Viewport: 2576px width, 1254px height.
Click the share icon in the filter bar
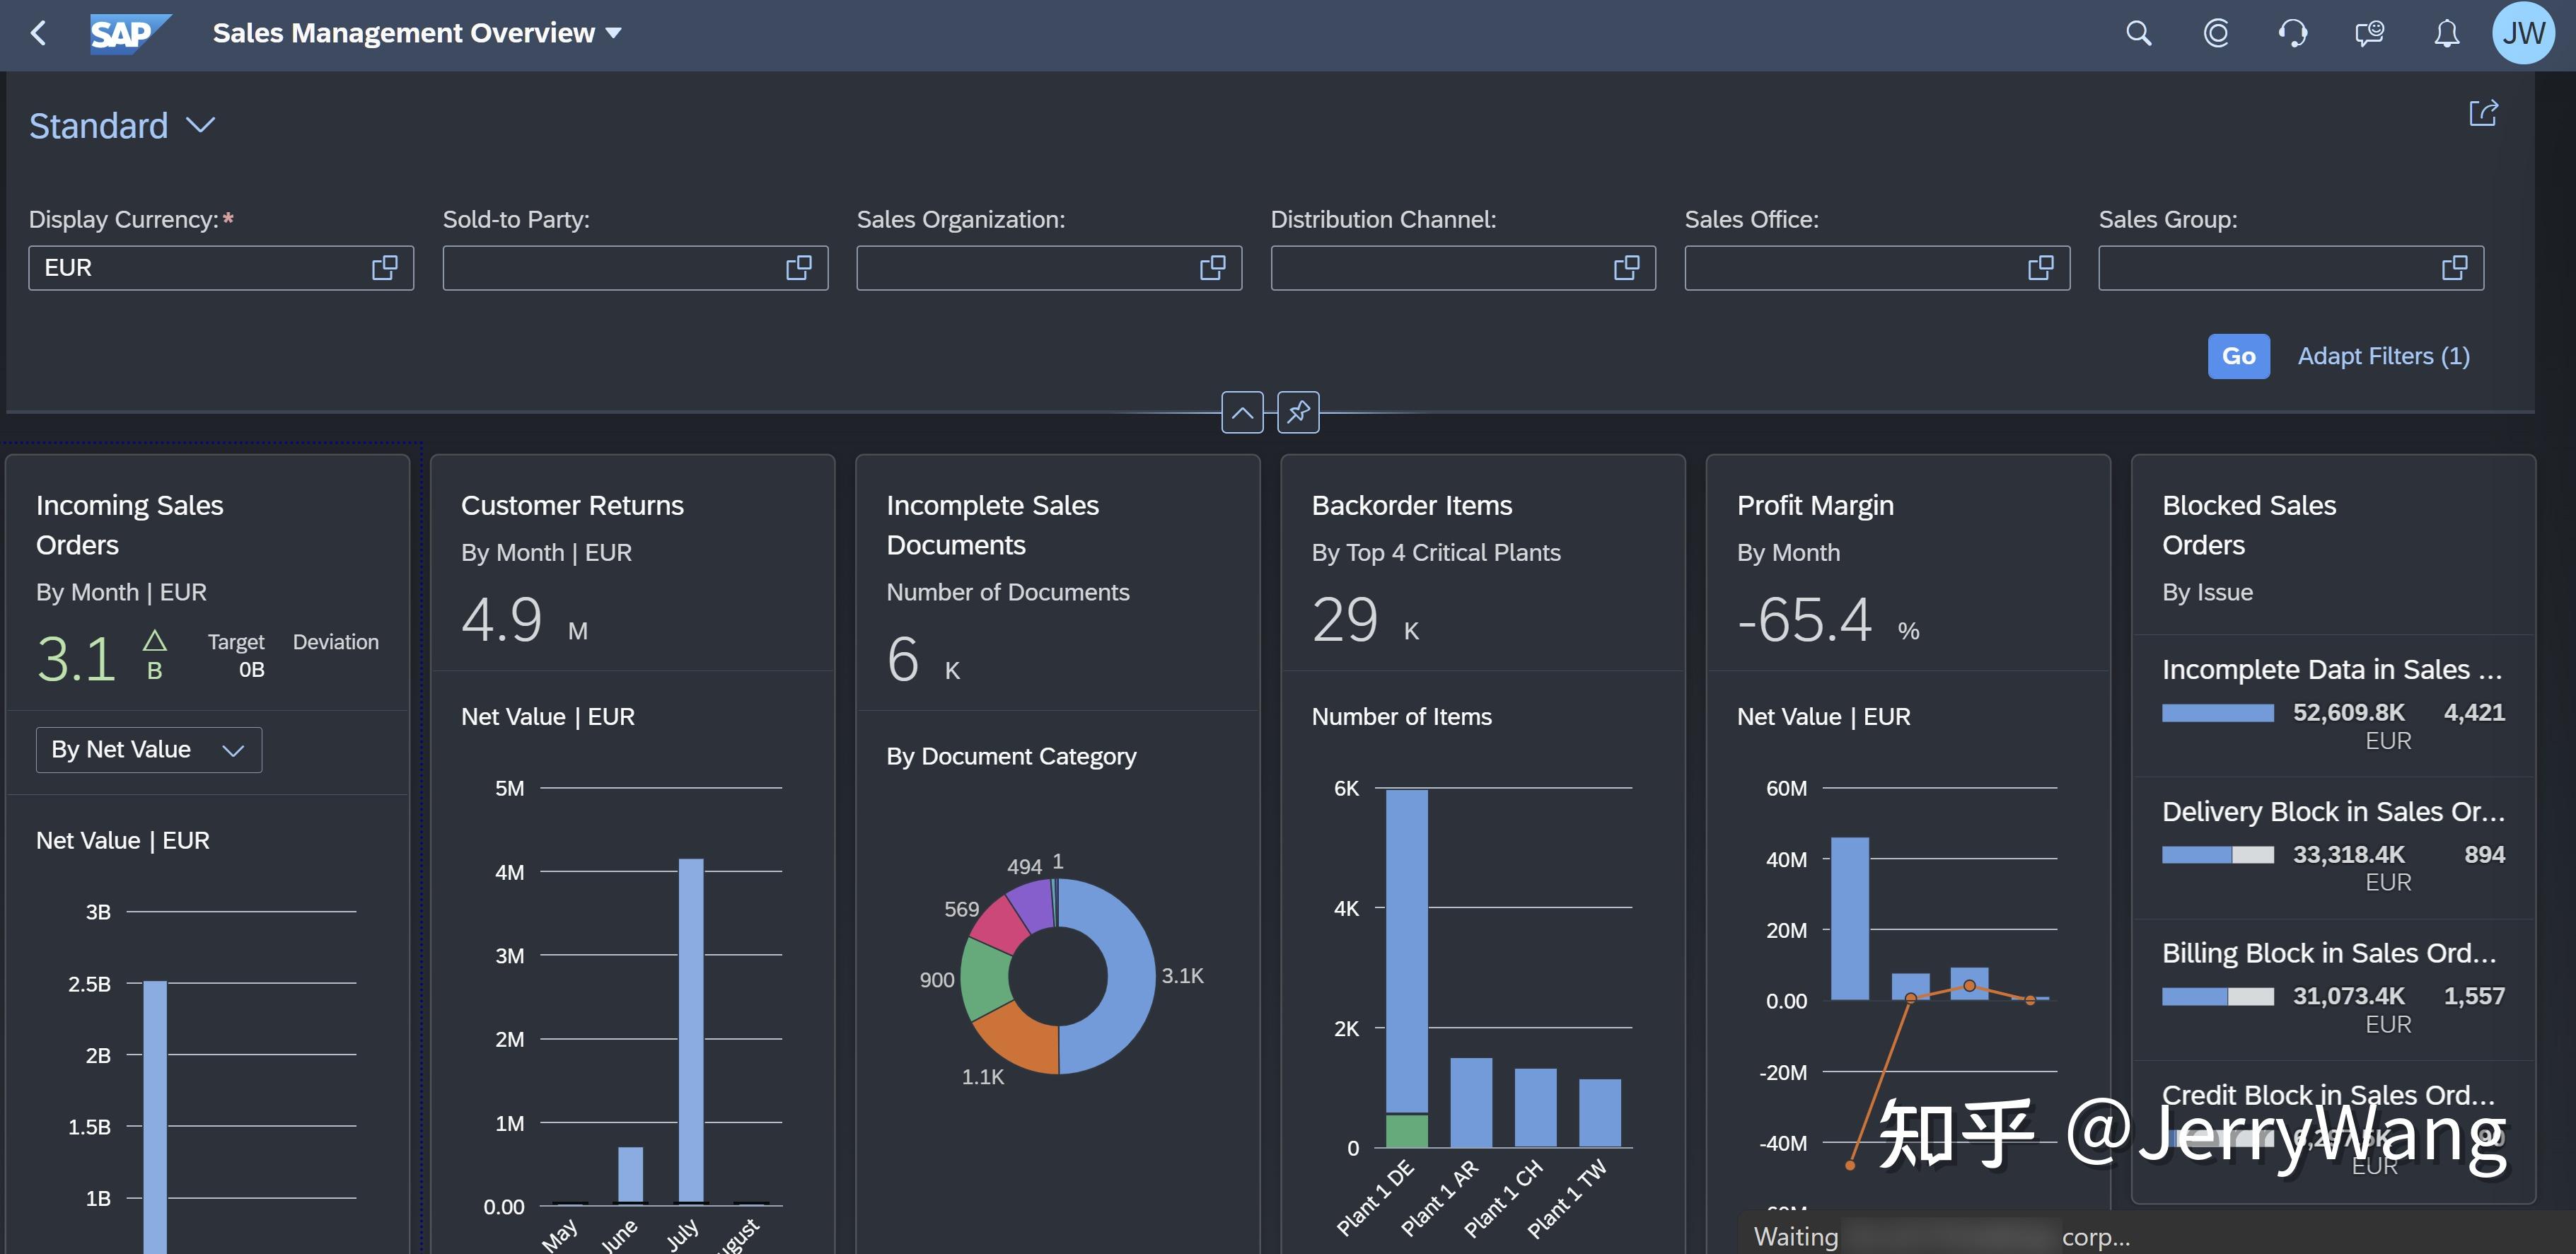[x=2483, y=113]
